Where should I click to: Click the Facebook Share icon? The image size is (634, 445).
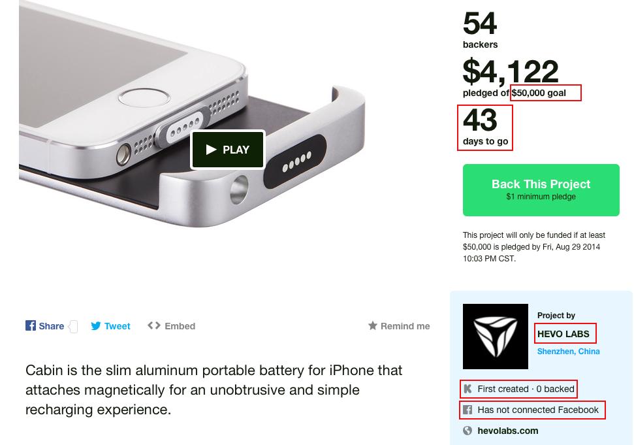coord(31,325)
